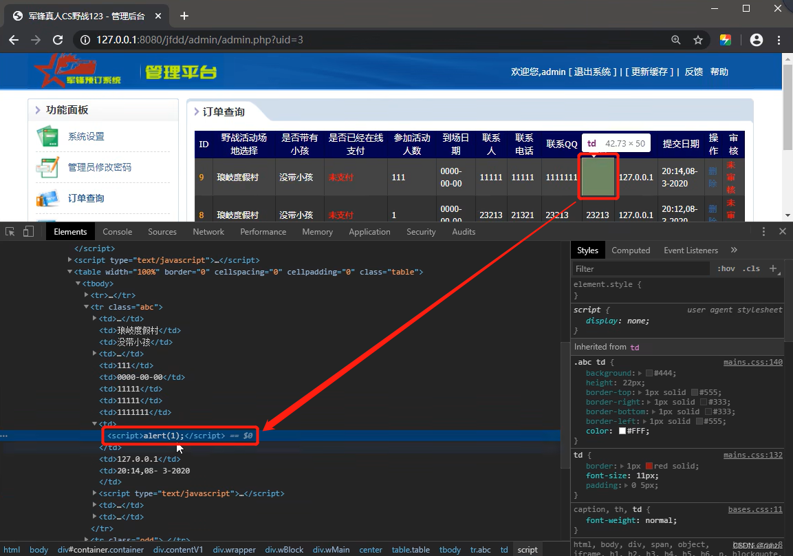
Task: Click the ellipsis beside the selected script node
Action: point(4,436)
